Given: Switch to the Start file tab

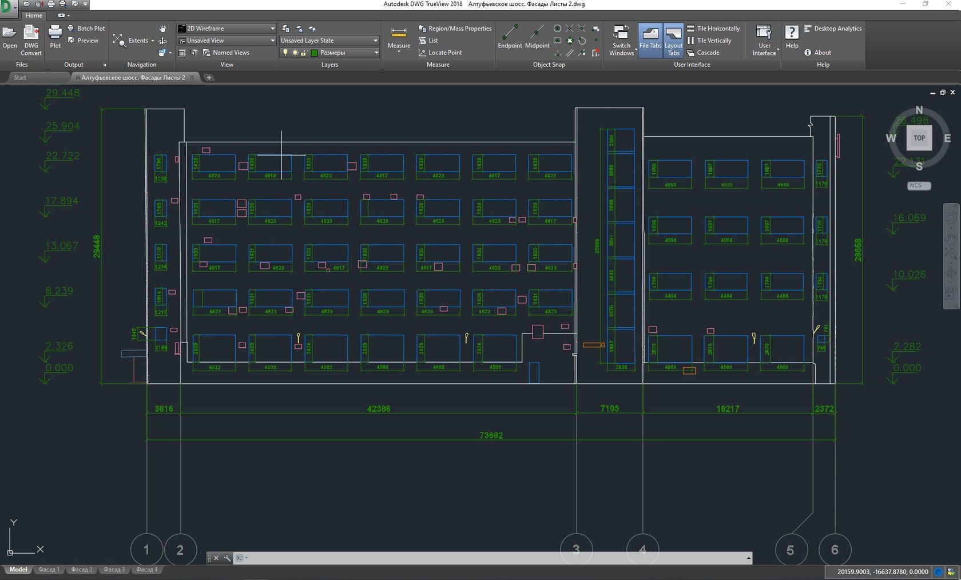Looking at the screenshot, I should [x=20, y=78].
